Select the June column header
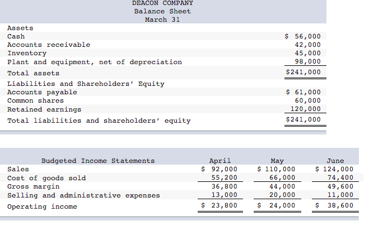Image resolution: width=369 pixels, height=231 pixels. click(335, 161)
